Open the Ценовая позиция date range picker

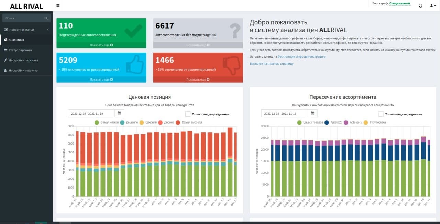pyautogui.click(x=91, y=113)
